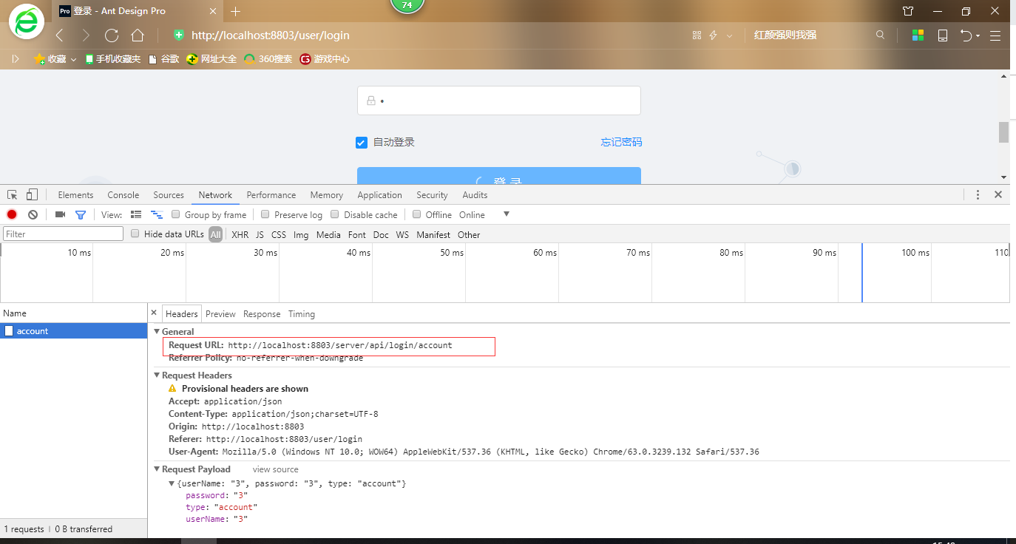Check the Disable cache option
The width and height of the screenshot is (1016, 544).
pyautogui.click(x=334, y=214)
